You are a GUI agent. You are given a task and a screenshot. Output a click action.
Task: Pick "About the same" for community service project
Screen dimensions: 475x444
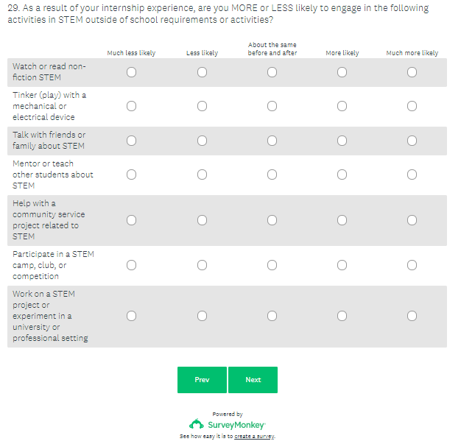(x=272, y=220)
